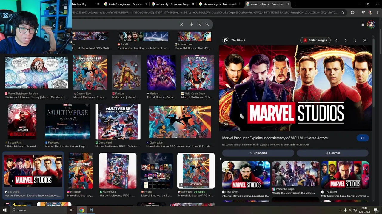Switch to the ton 618 y sagitario tab
The width and height of the screenshot is (382, 214).
click(x=125, y=4)
